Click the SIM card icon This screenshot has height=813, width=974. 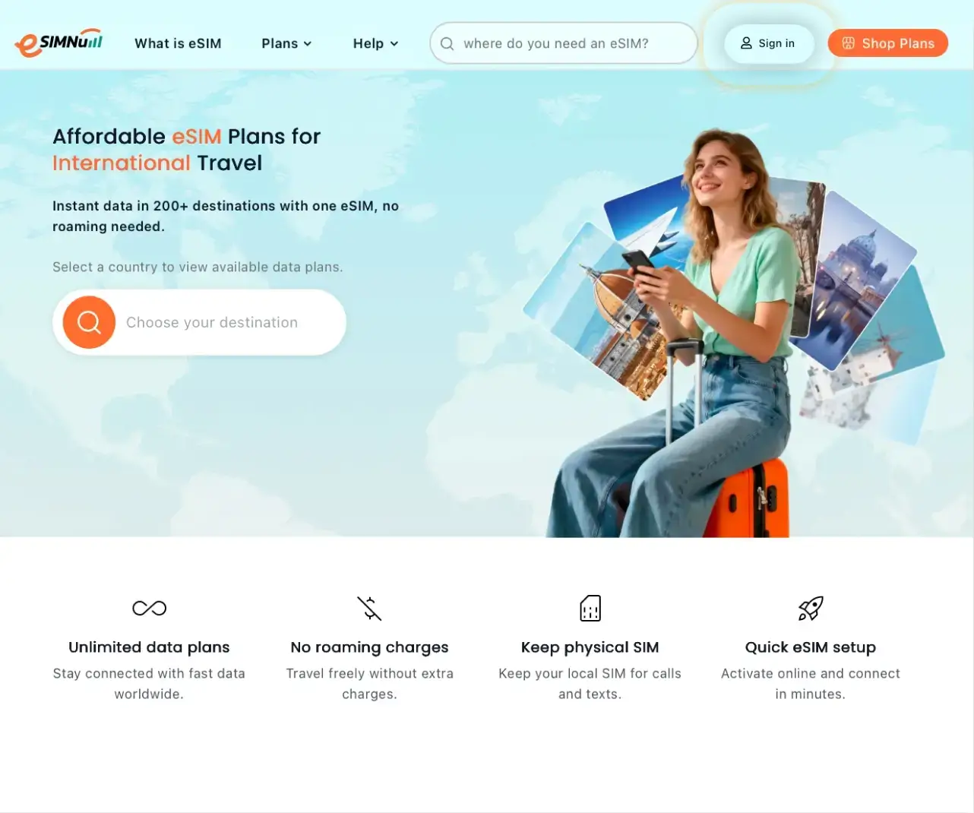point(590,608)
